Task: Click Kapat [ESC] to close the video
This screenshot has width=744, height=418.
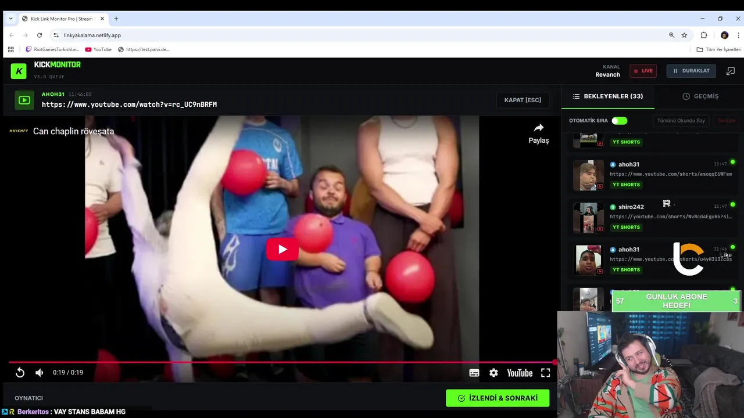Action: (523, 100)
